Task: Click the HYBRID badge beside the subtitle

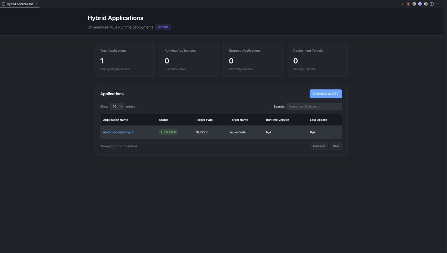Action: (x=163, y=27)
